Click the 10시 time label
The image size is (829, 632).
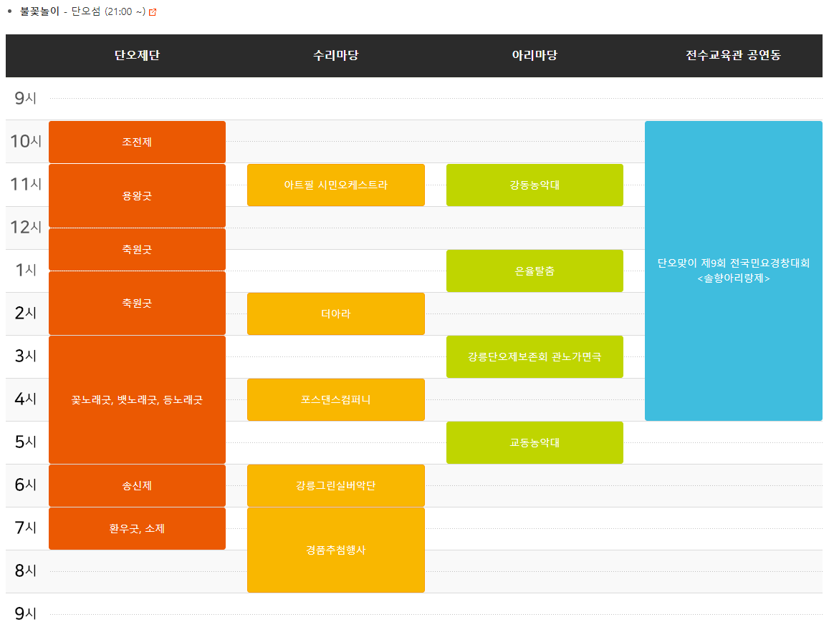pos(25,141)
